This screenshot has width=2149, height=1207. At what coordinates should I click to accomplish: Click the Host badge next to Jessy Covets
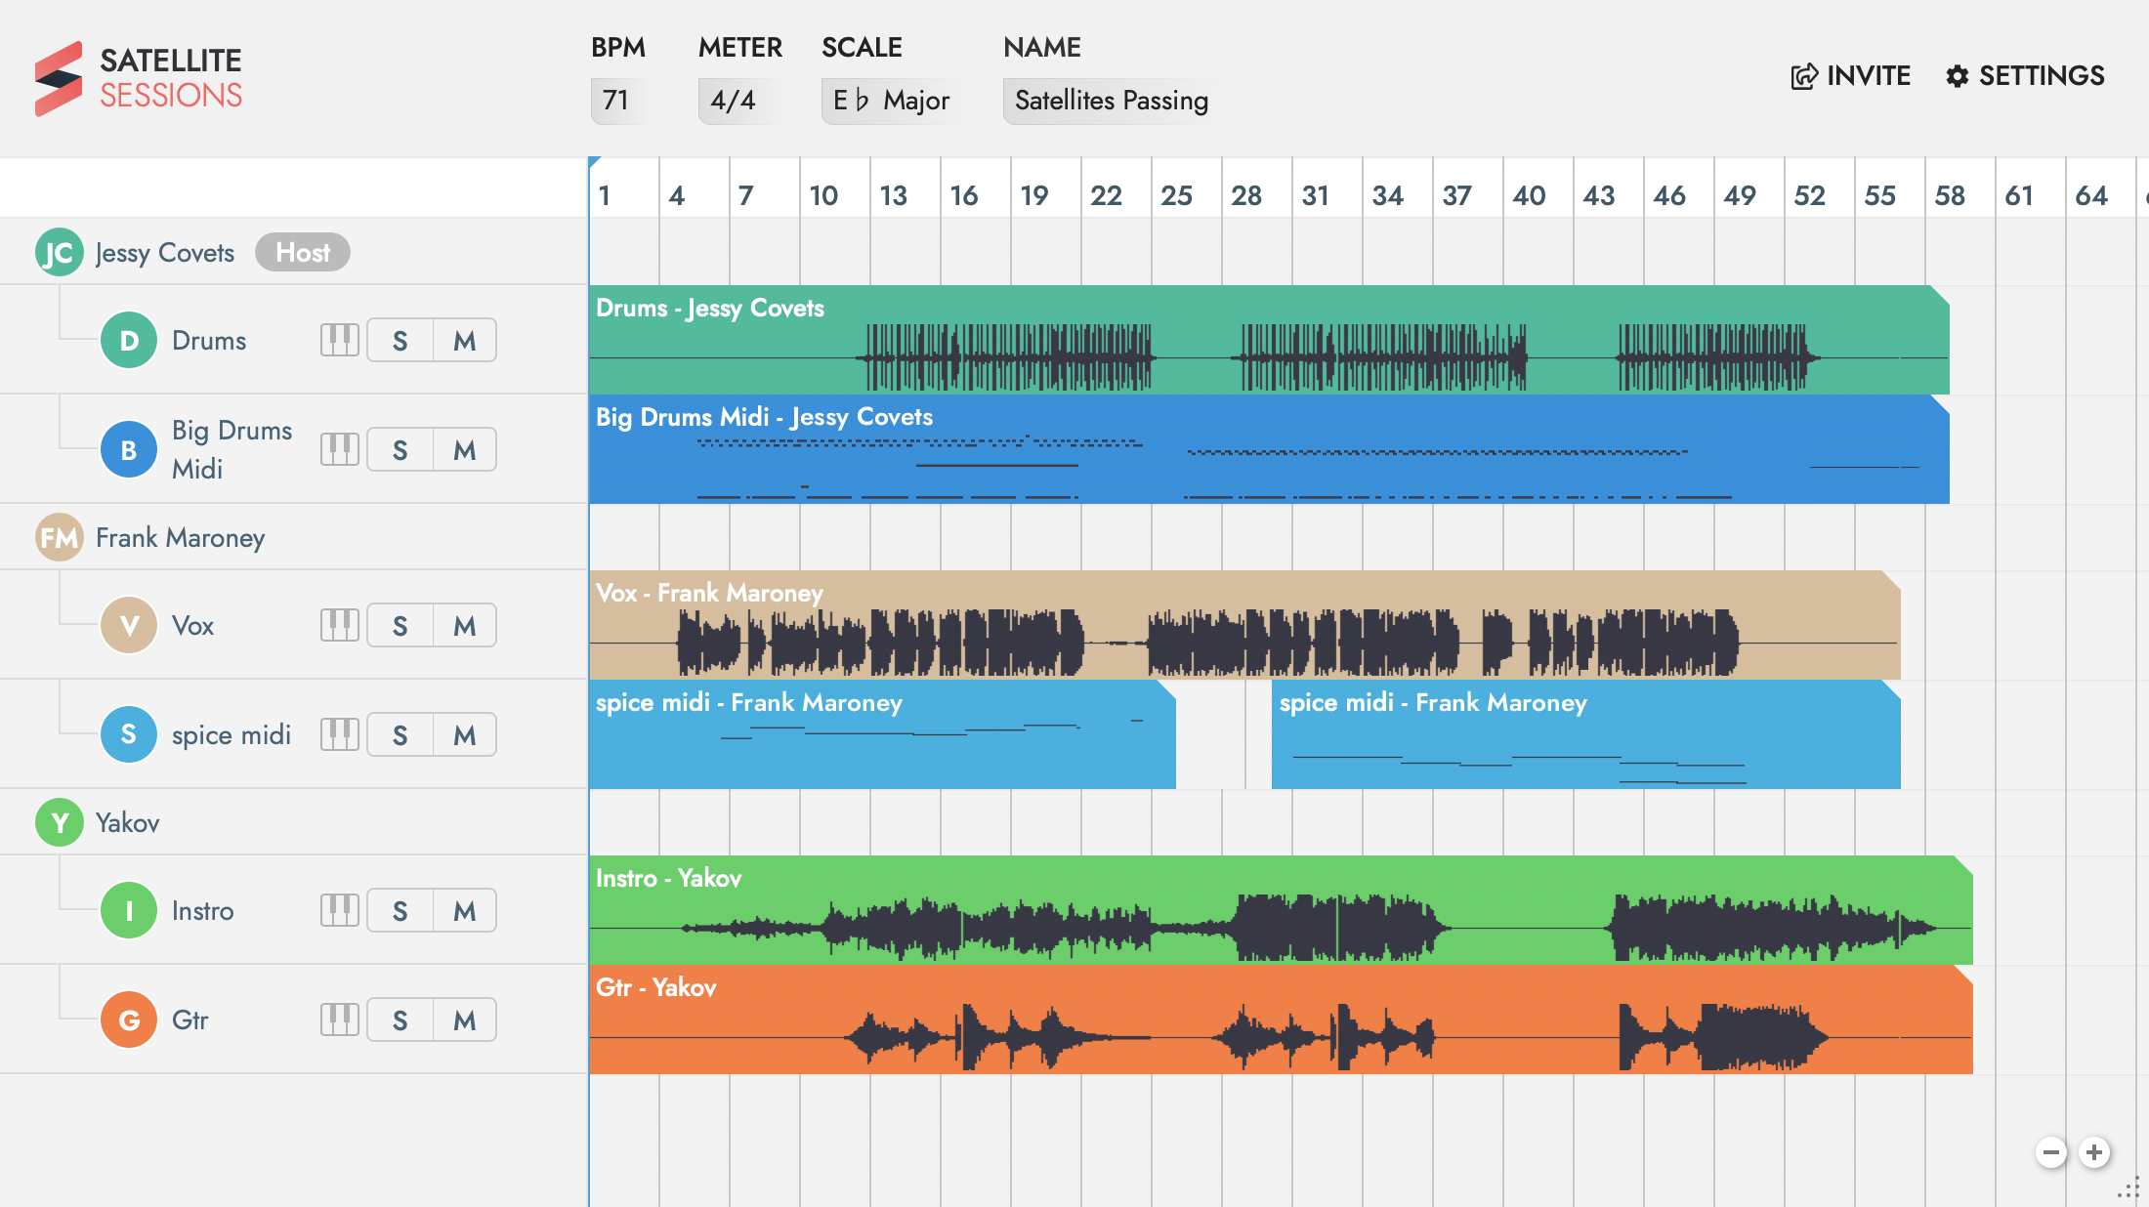pos(302,252)
